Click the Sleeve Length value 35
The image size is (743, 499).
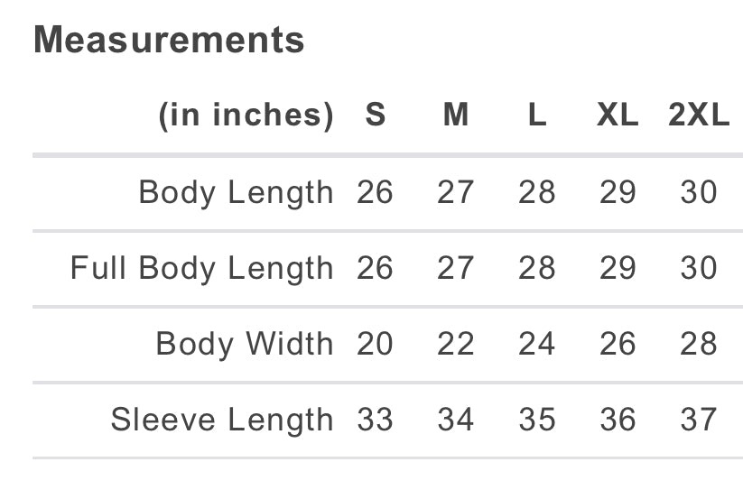click(x=537, y=420)
